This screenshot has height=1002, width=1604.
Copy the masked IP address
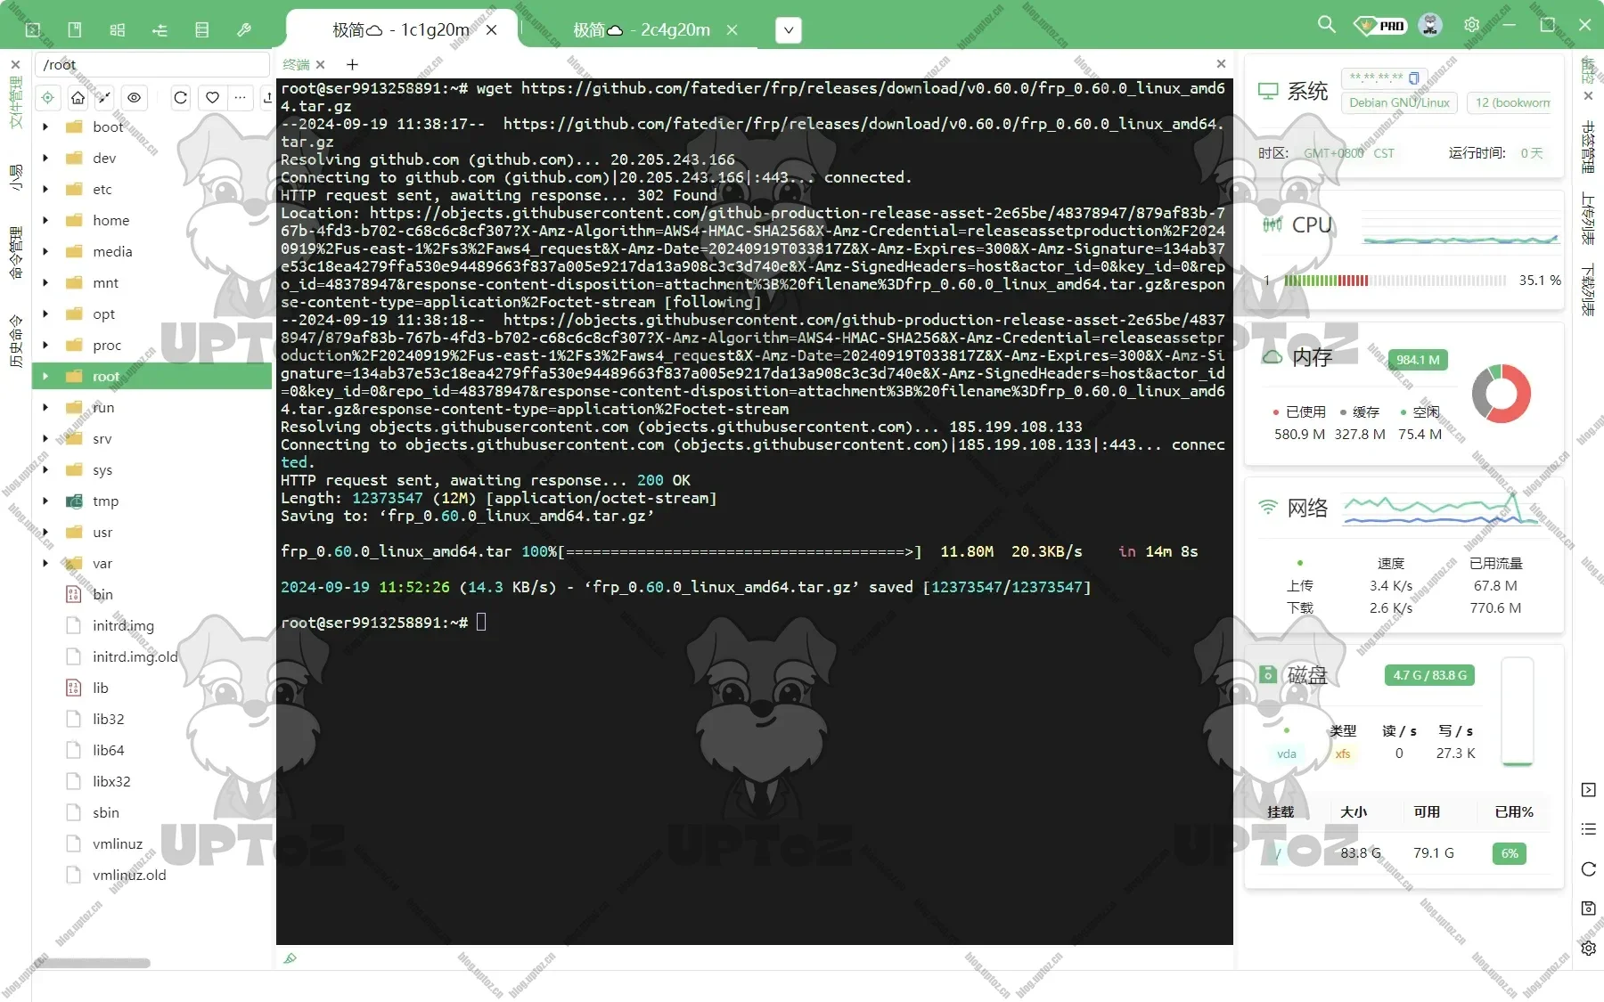[1413, 78]
